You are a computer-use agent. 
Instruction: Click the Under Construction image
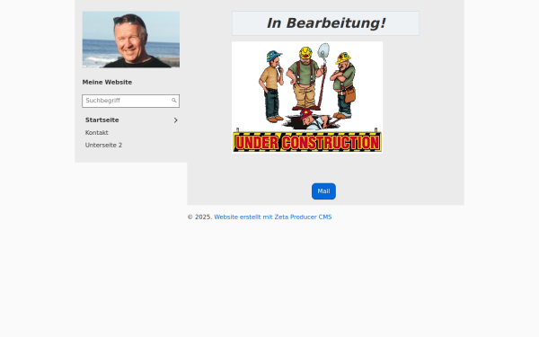click(x=307, y=97)
